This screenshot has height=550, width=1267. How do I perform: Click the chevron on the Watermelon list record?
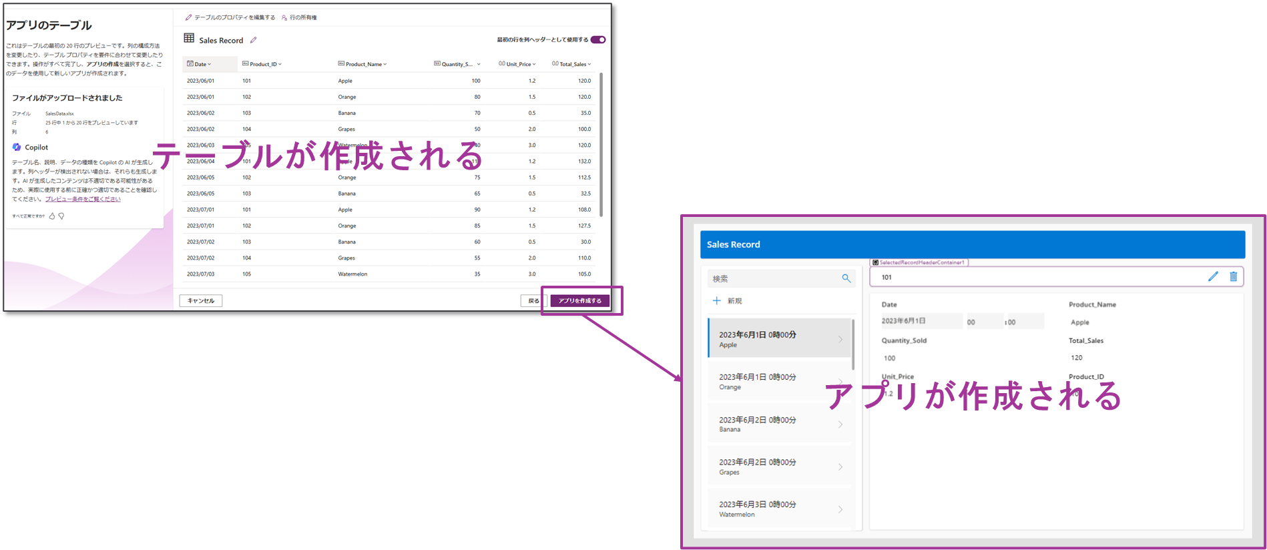(840, 509)
